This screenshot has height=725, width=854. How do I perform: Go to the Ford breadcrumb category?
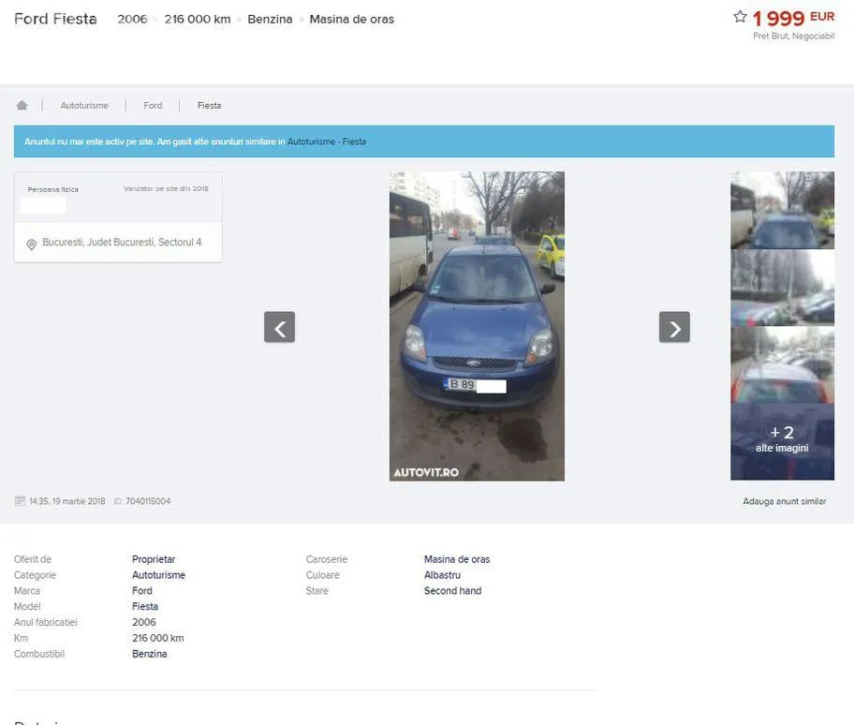pyautogui.click(x=153, y=106)
